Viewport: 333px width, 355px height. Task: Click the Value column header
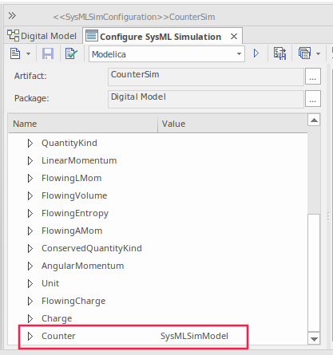coord(232,124)
